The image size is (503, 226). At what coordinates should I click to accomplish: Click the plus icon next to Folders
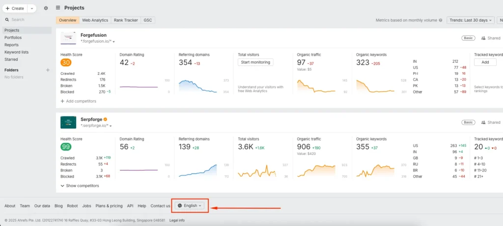[x=48, y=70]
